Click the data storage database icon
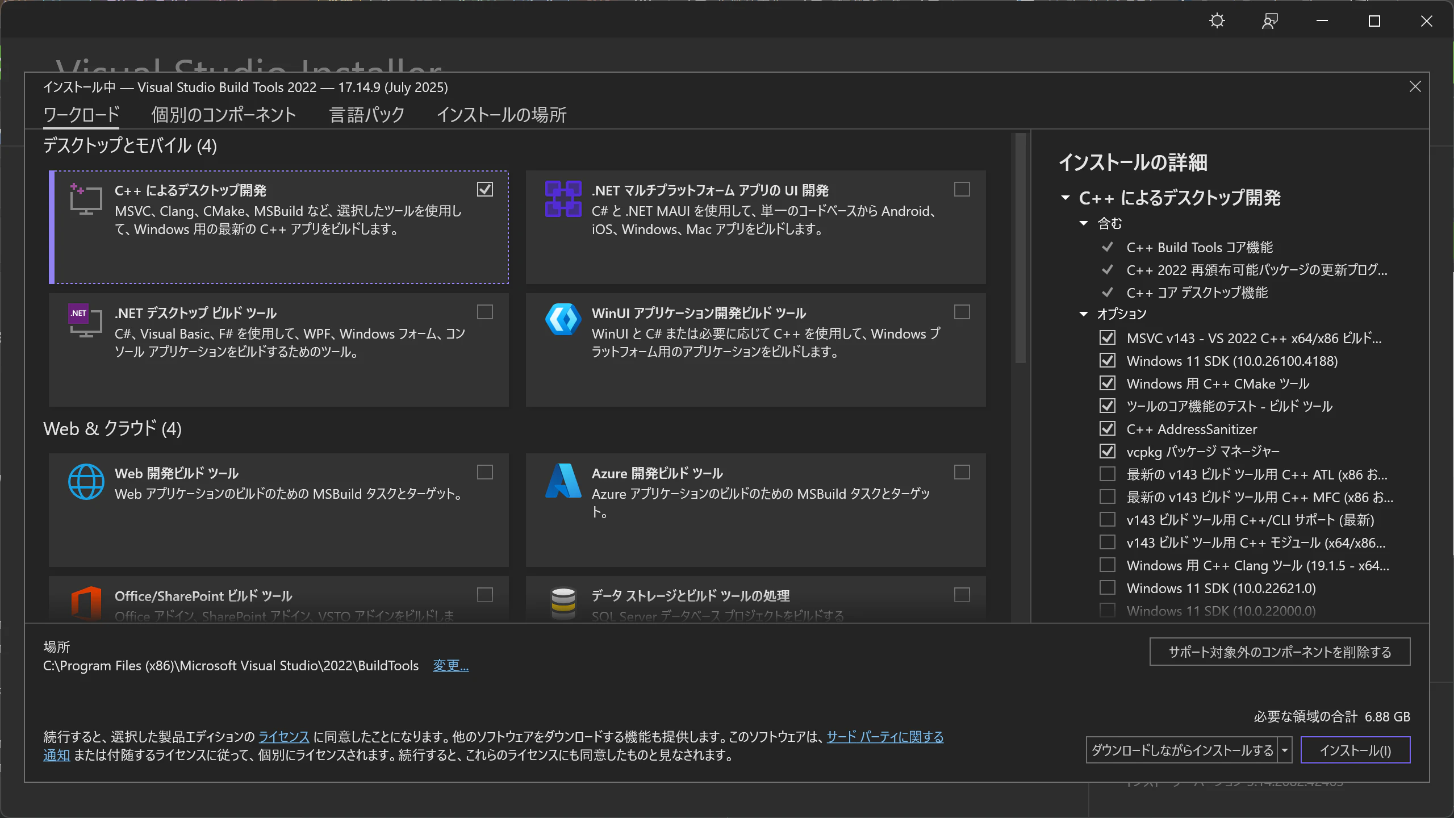Screen dimensions: 1454x818 [x=563, y=603]
